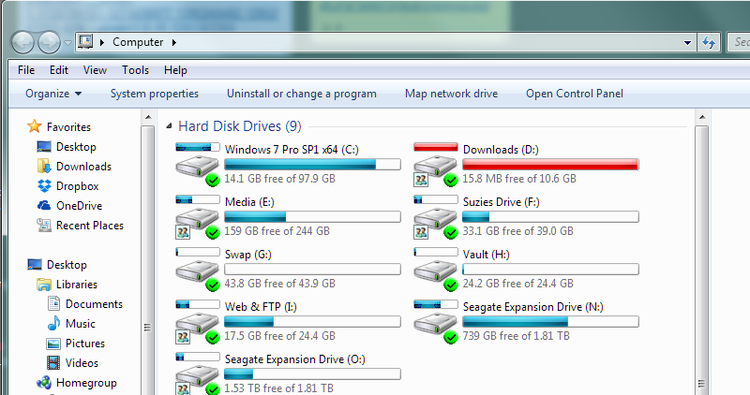The width and height of the screenshot is (750, 395).
Task: Click the Back navigation arrow
Action: pos(22,42)
